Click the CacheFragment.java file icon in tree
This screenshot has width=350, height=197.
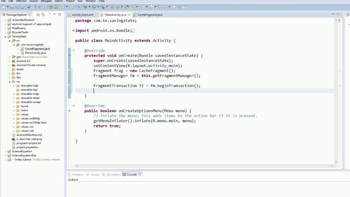(22, 49)
